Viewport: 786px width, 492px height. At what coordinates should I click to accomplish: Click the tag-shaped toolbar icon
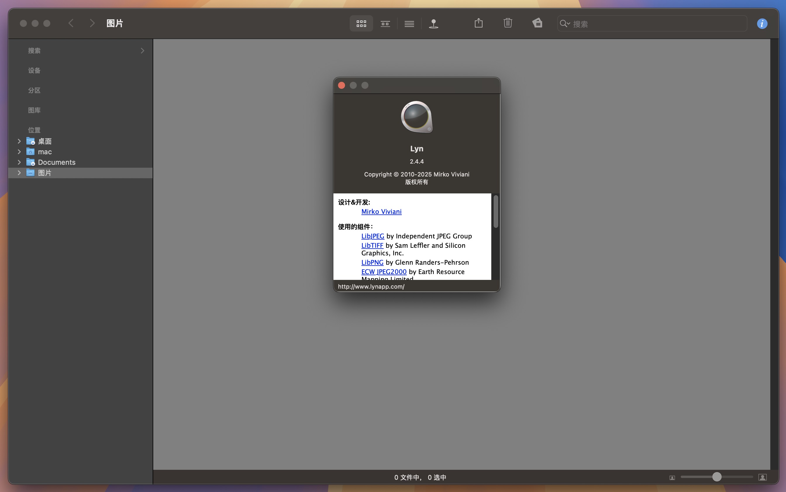(x=537, y=23)
